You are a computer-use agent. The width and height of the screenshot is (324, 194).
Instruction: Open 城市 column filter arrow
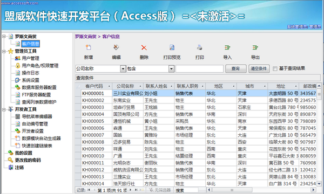[265, 86]
